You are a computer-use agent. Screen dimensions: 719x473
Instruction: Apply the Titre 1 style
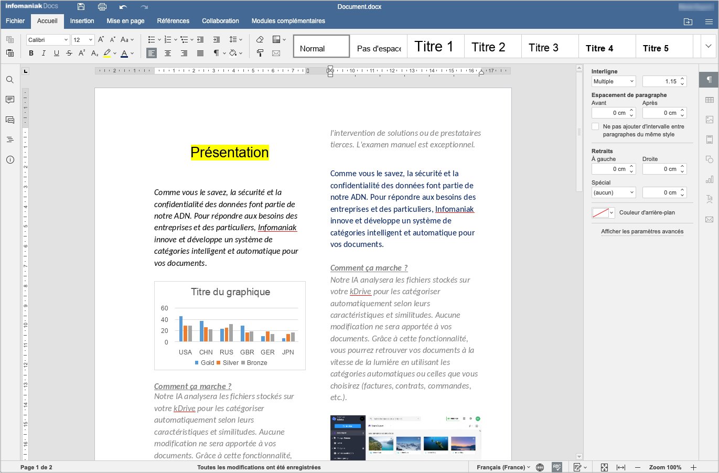click(436, 46)
